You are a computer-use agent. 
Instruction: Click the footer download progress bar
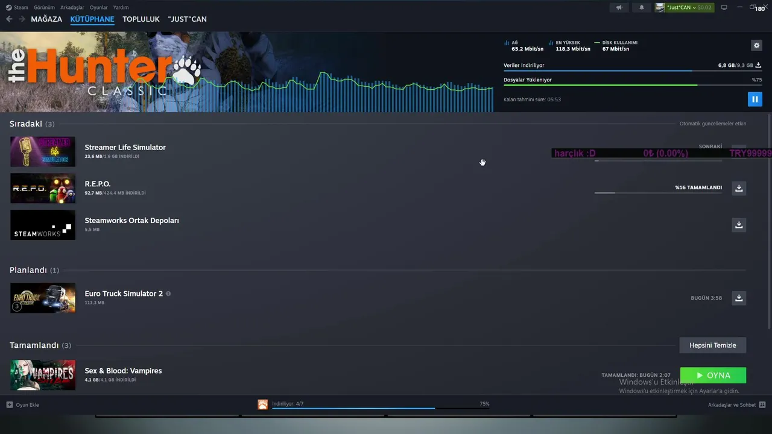(x=381, y=408)
